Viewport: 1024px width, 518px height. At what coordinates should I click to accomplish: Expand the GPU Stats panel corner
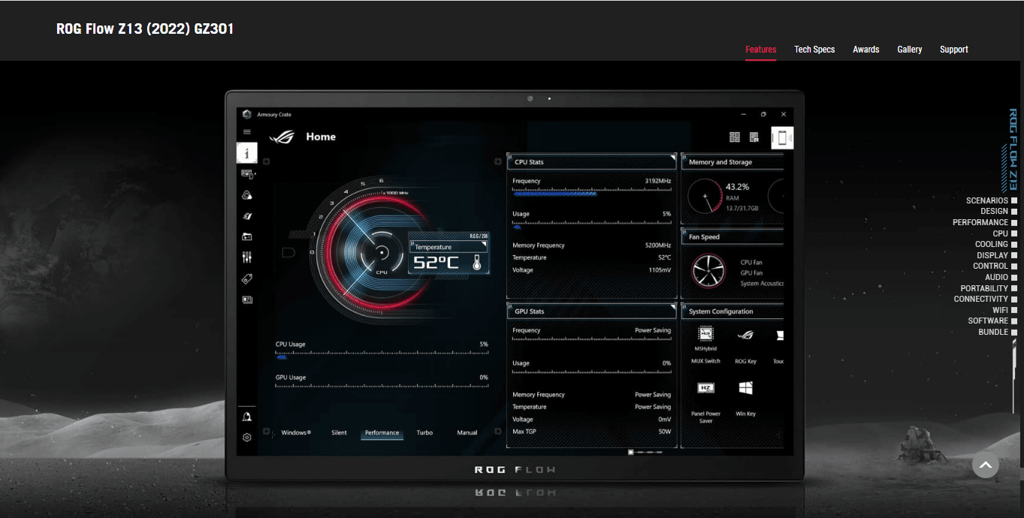tap(673, 307)
